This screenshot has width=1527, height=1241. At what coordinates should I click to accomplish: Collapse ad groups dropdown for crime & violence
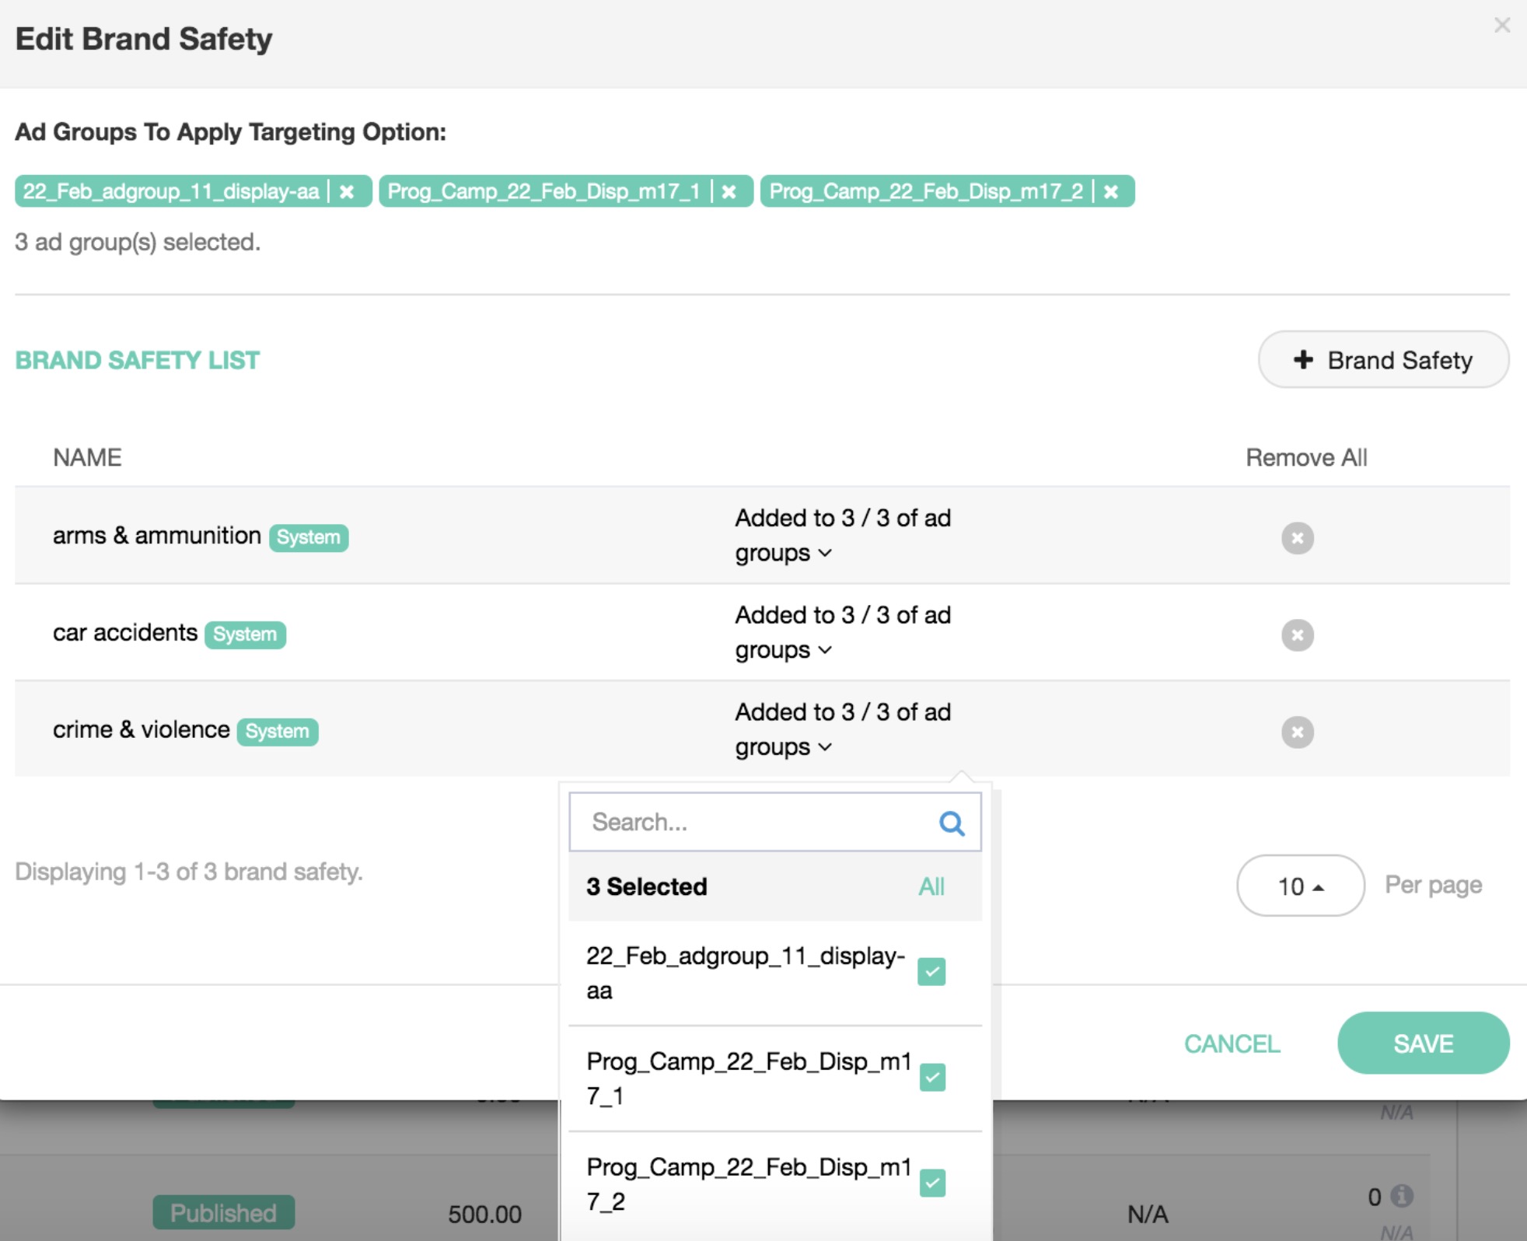click(x=825, y=748)
